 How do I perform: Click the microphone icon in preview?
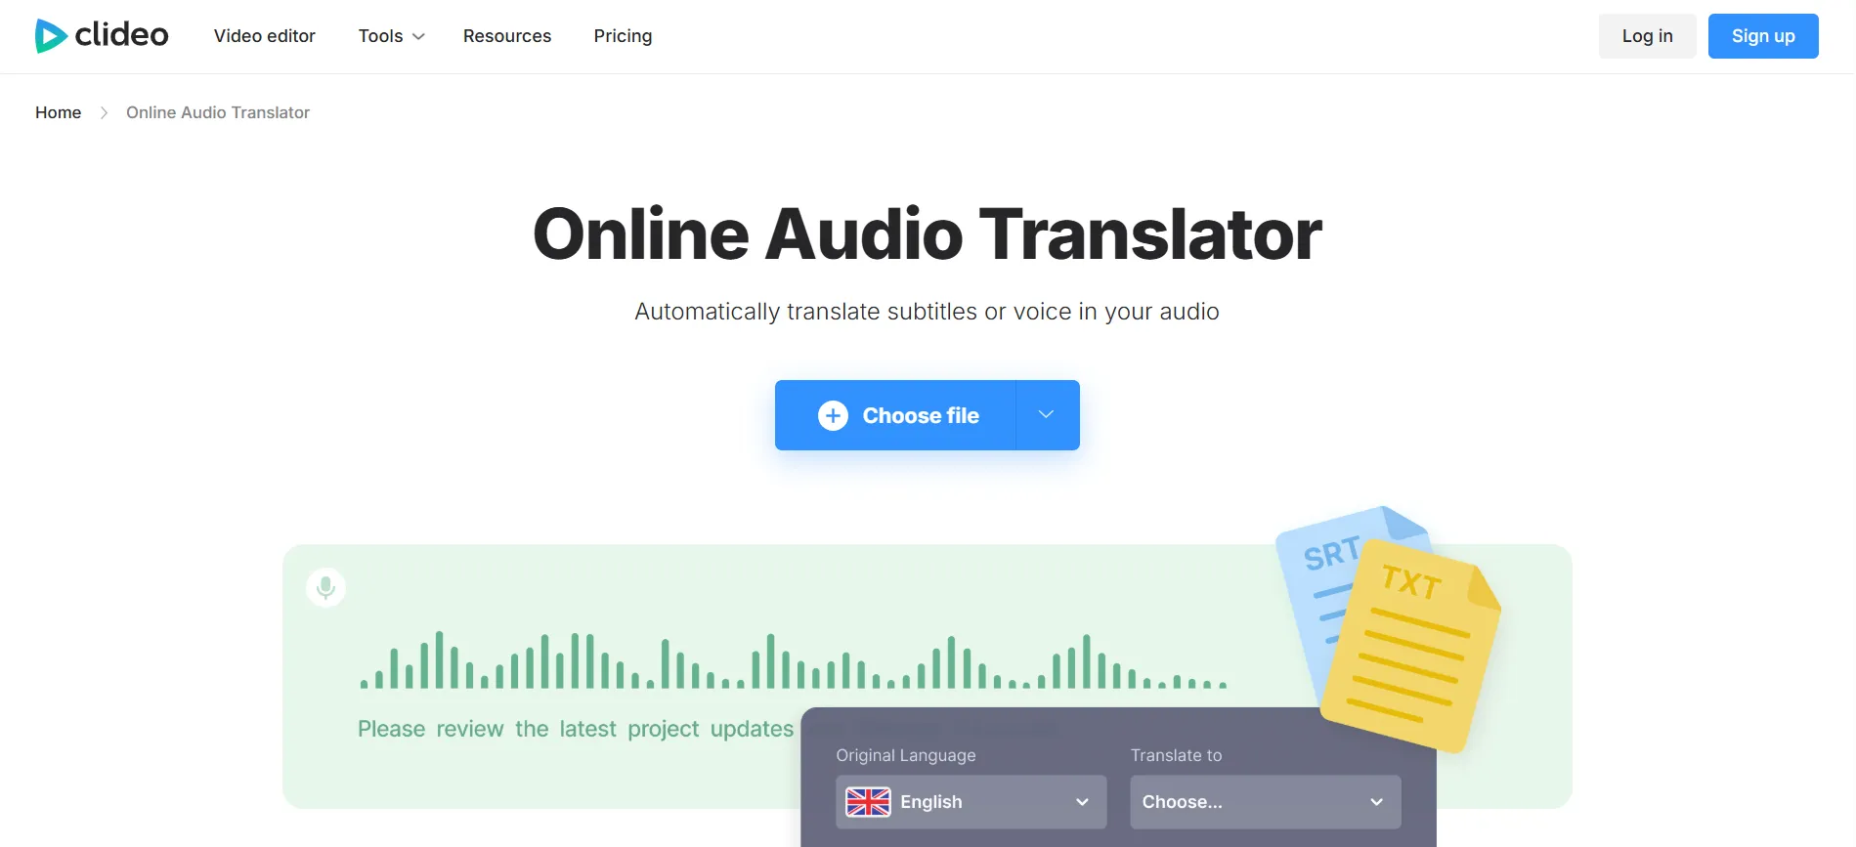[326, 587]
